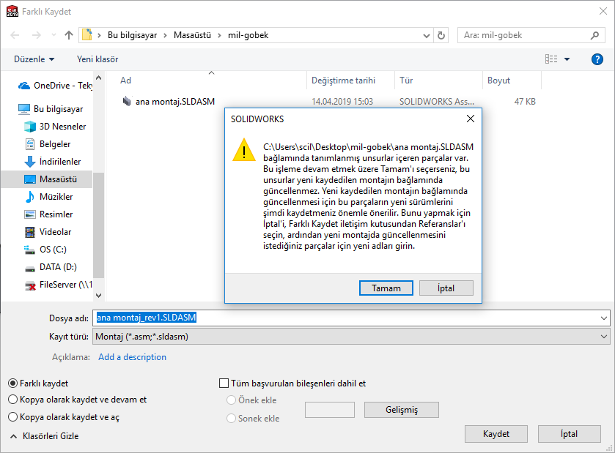Image resolution: width=615 pixels, height=453 pixels.
Task: Click the prefix/suffix text input box
Action: [x=329, y=410]
